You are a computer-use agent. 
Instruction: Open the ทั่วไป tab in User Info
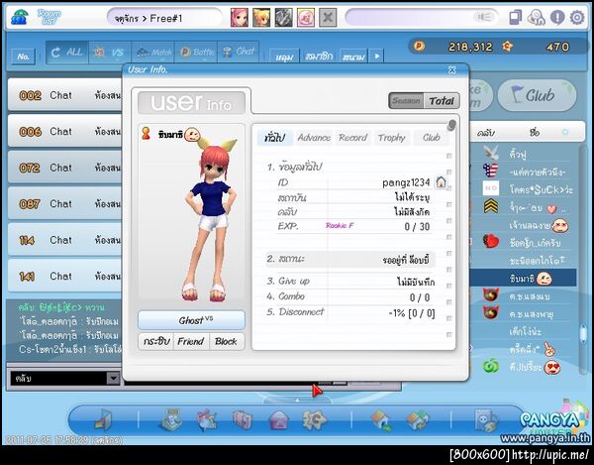tap(275, 137)
